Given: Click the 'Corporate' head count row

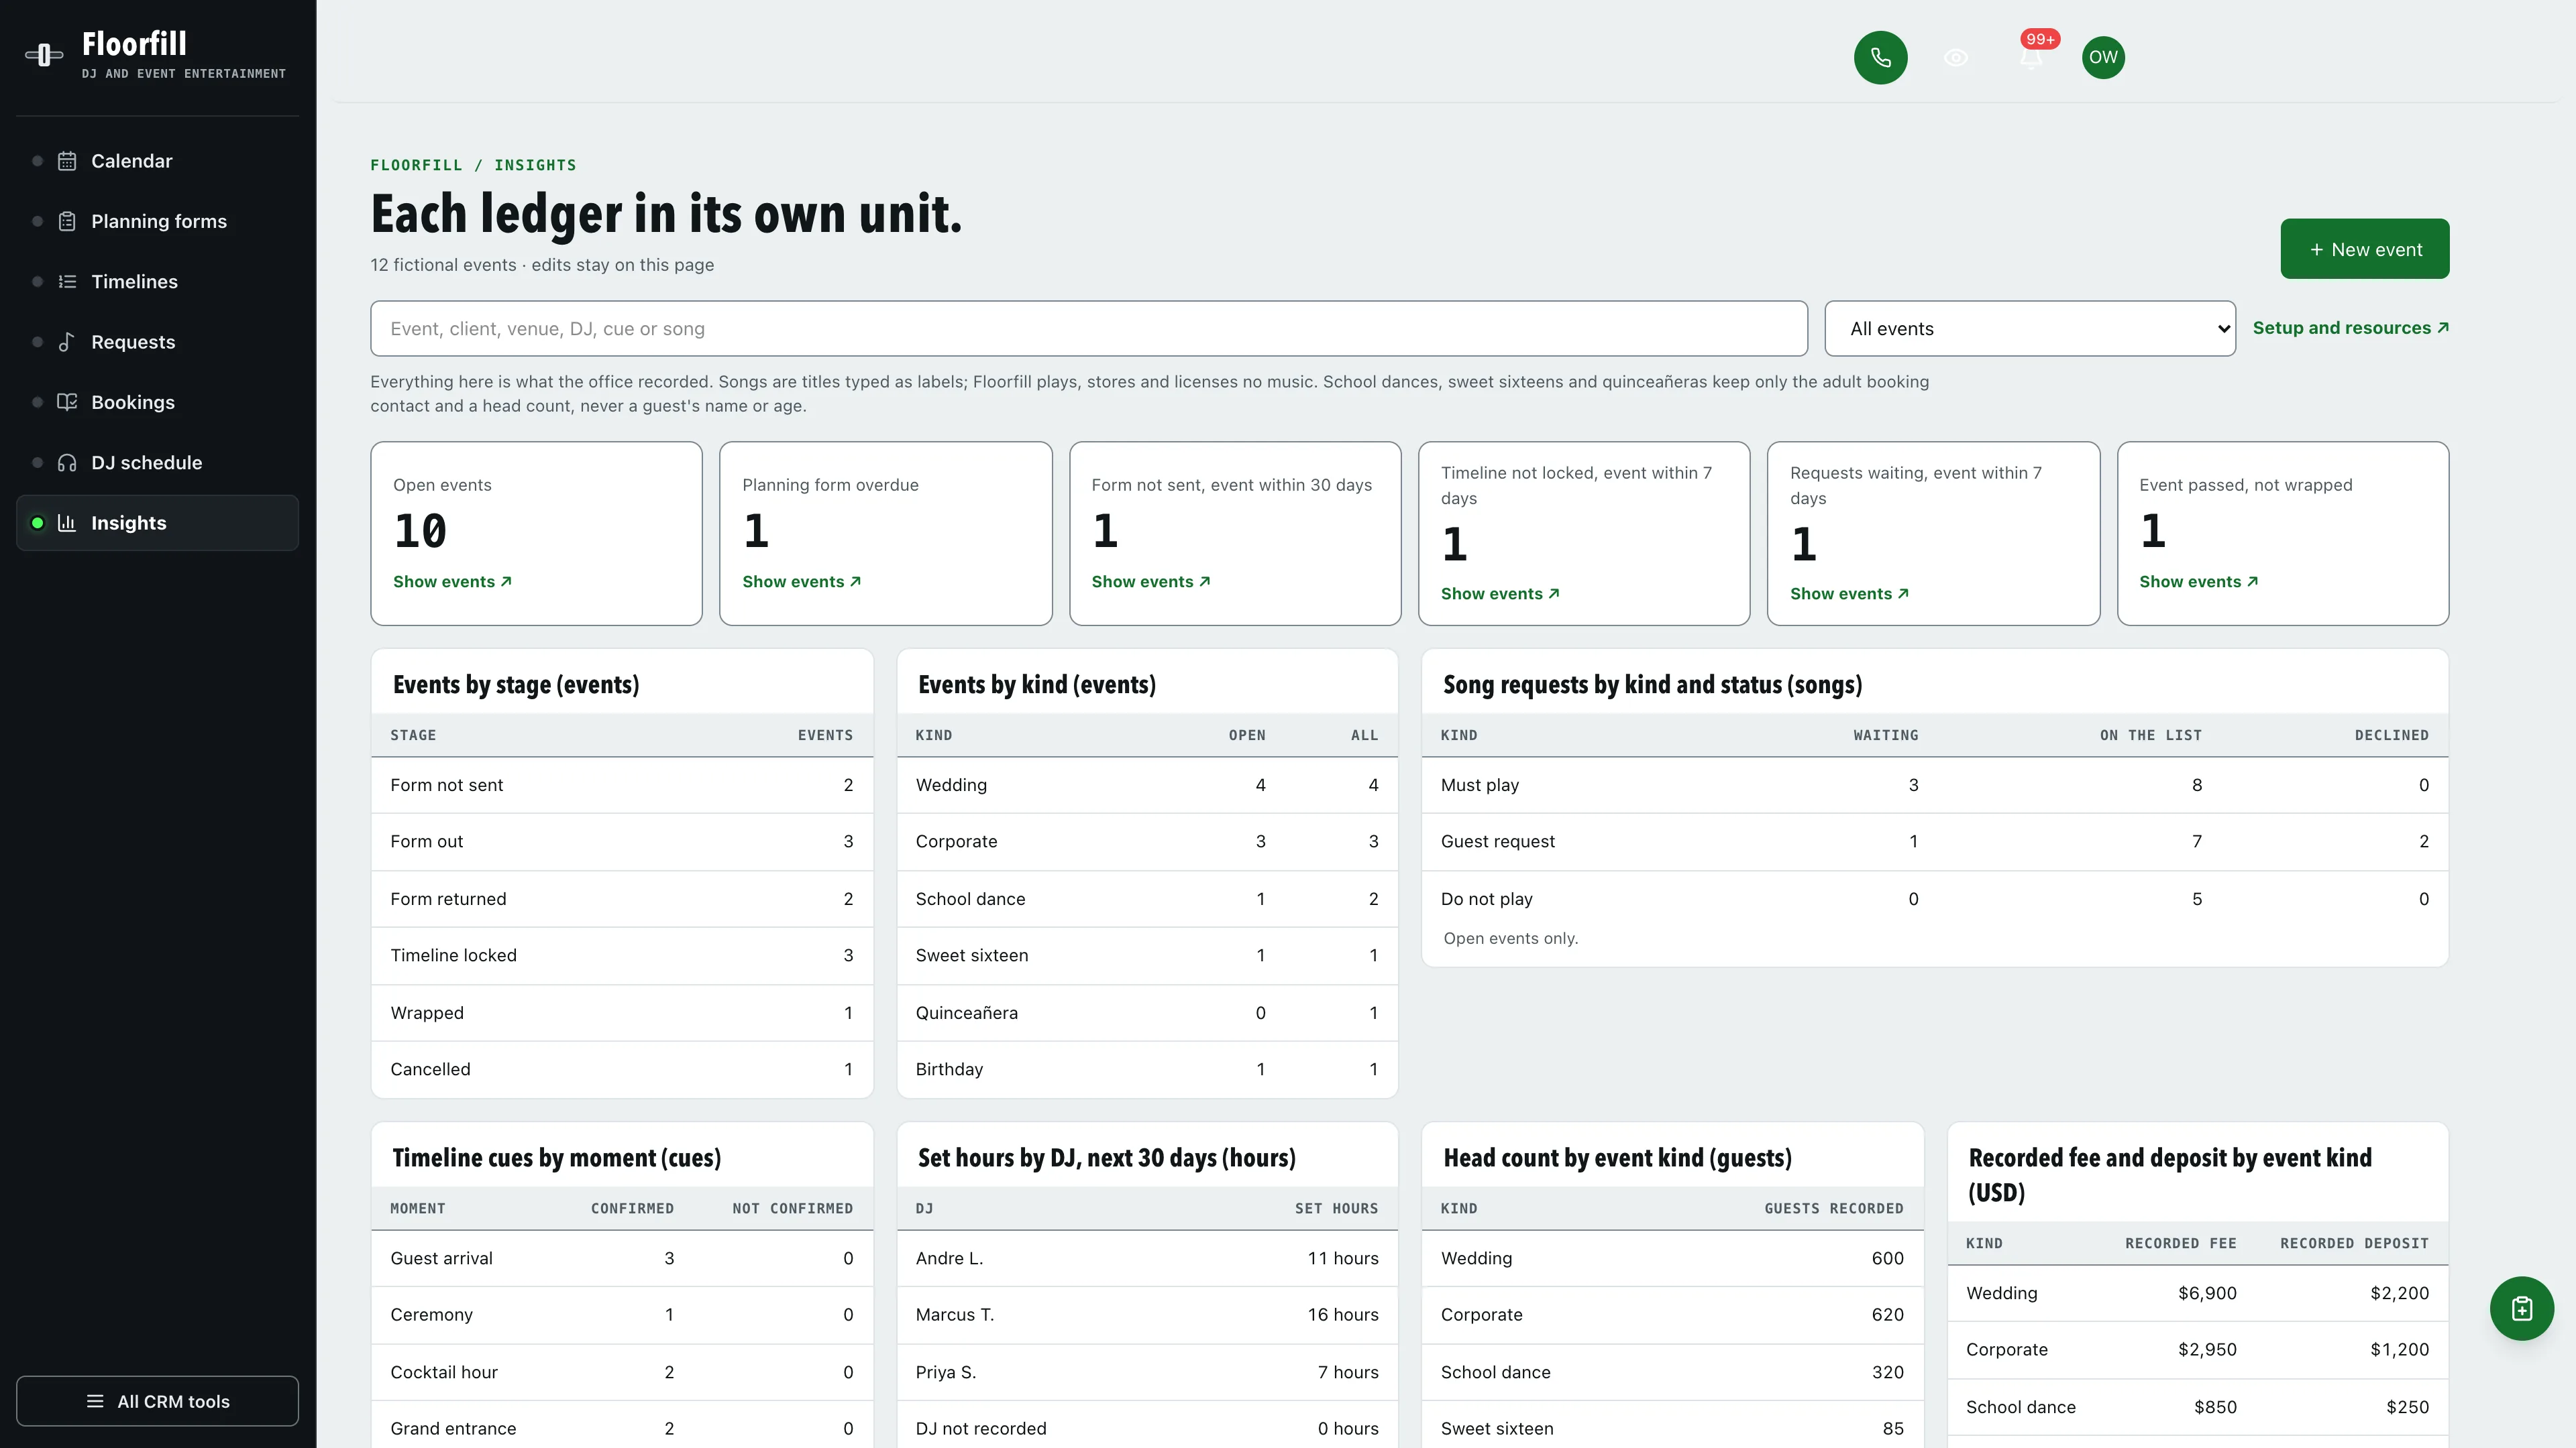Looking at the screenshot, I should click(1672, 1314).
